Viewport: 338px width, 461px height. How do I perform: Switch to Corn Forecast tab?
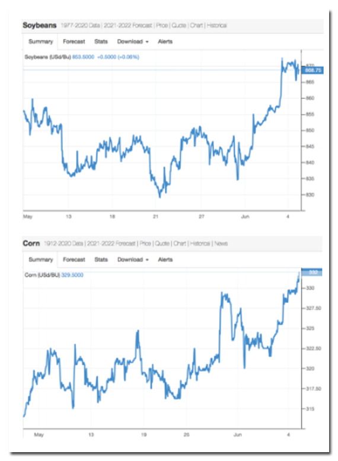point(74,260)
